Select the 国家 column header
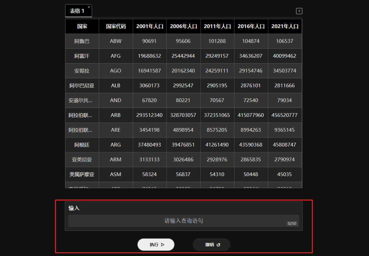Screen dimensions: 369x256 [82, 26]
